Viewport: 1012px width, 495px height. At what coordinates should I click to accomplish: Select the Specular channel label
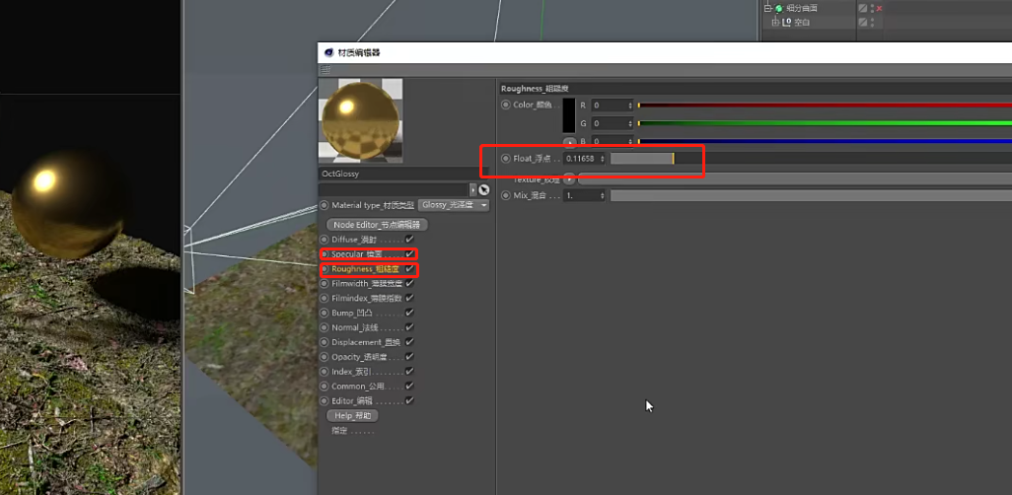tap(357, 254)
